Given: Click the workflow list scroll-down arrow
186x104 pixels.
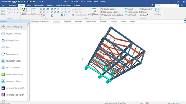Looking at the screenshot, I should (28, 100).
